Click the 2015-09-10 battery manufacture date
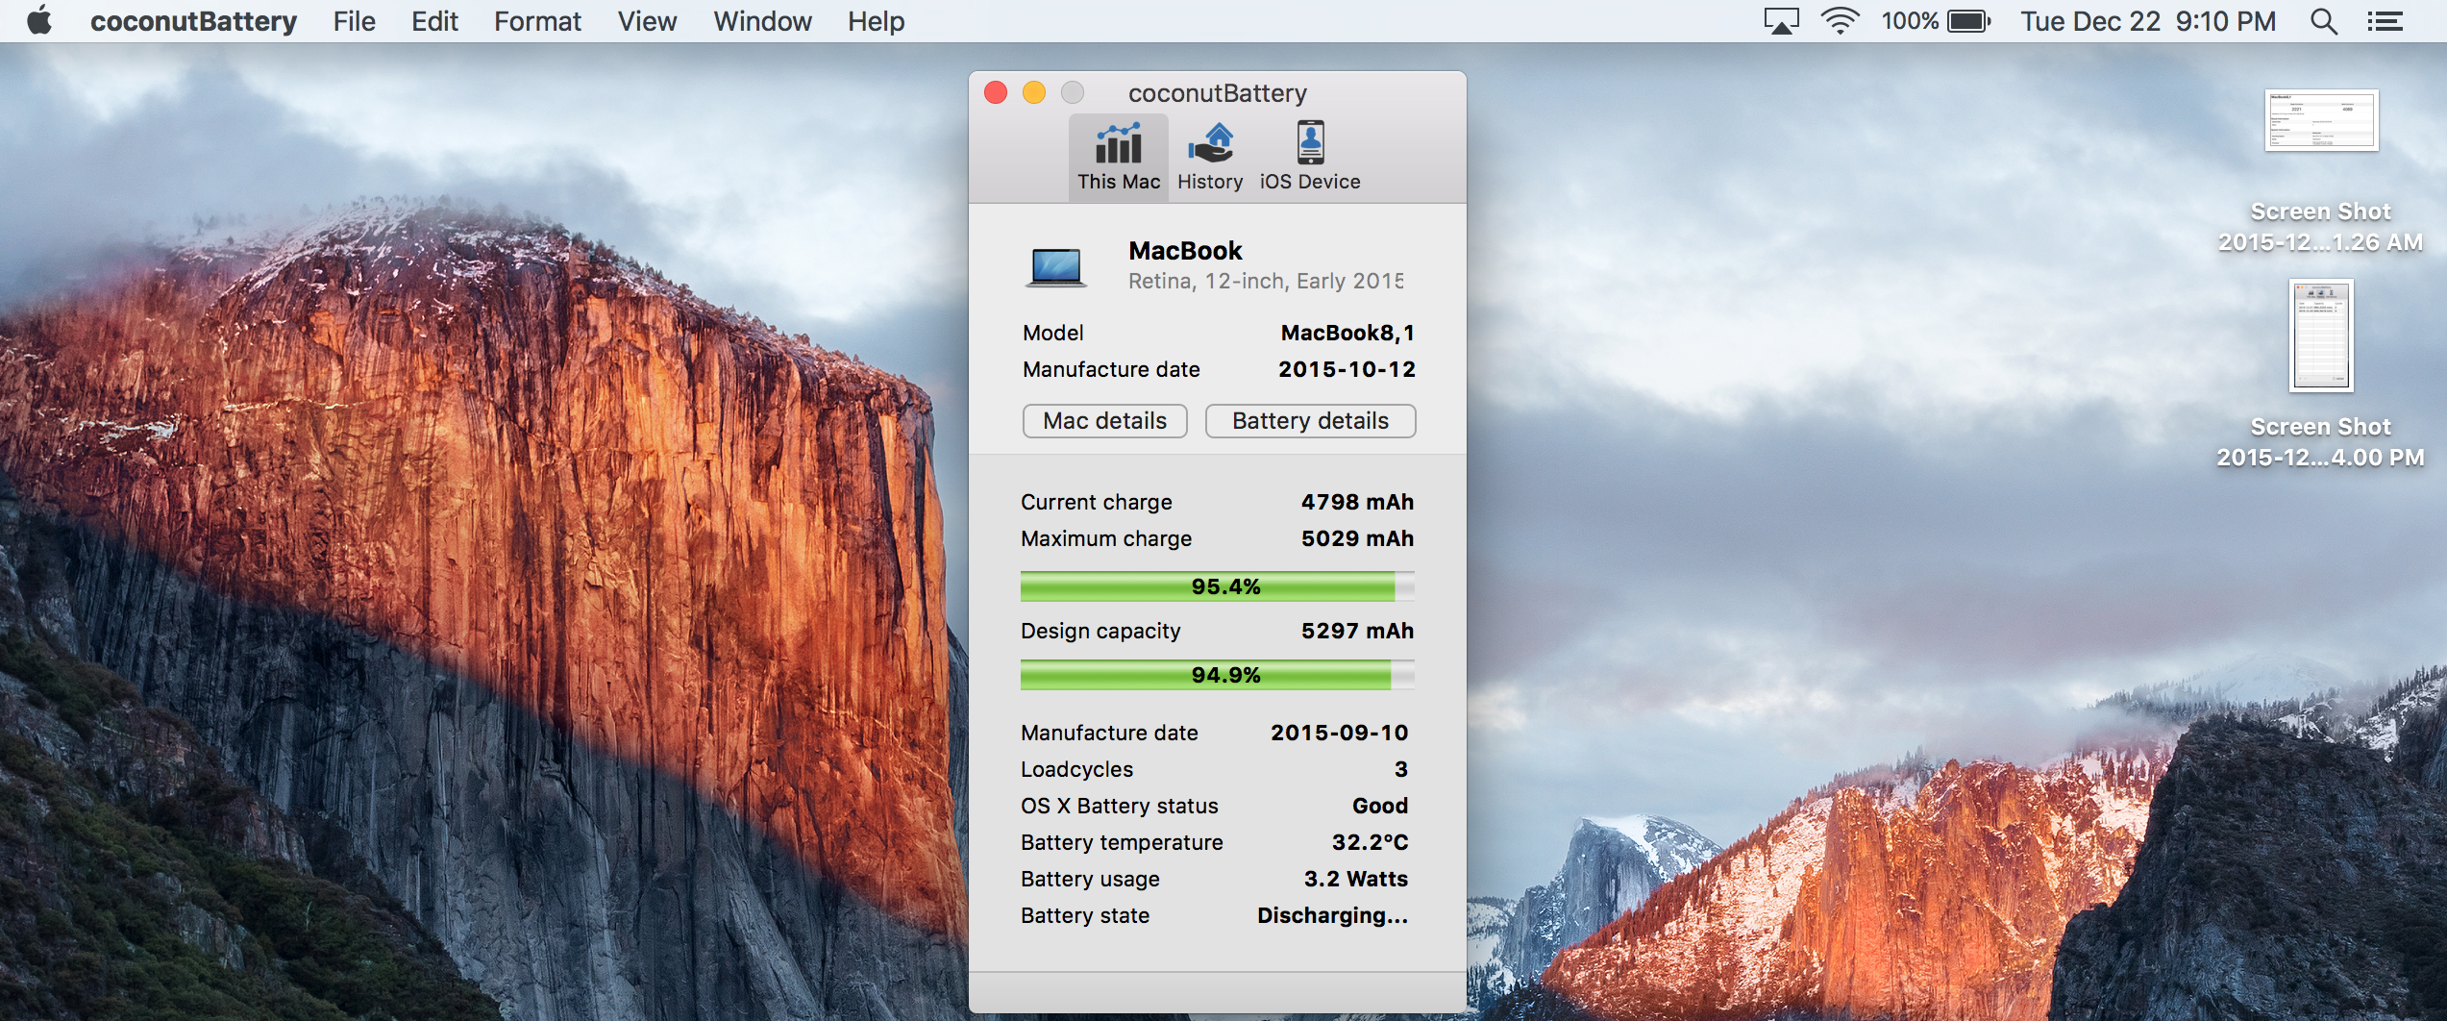The width and height of the screenshot is (2447, 1021). tap(1339, 733)
